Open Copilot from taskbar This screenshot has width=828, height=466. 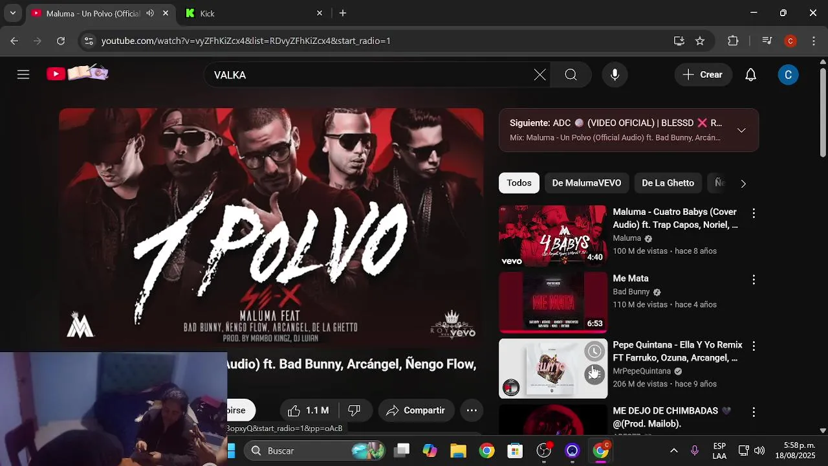click(430, 450)
